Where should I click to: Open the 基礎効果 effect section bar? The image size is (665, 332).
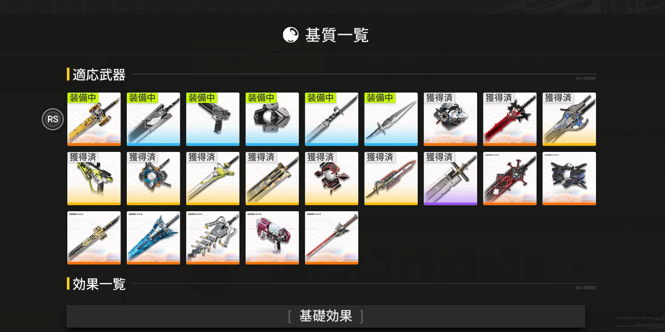pyautogui.click(x=326, y=316)
